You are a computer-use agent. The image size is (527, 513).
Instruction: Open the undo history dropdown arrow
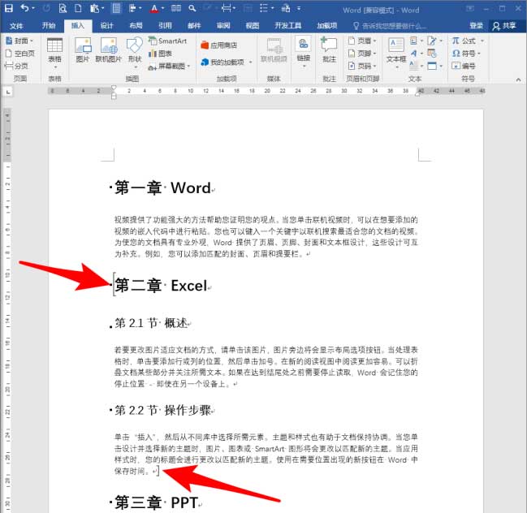(x=33, y=8)
